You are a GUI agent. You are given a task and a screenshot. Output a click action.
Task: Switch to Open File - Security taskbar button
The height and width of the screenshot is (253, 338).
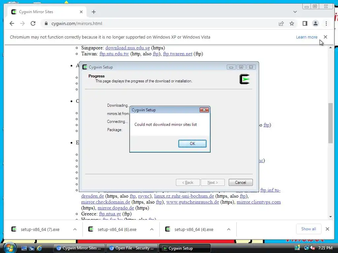(x=132, y=248)
